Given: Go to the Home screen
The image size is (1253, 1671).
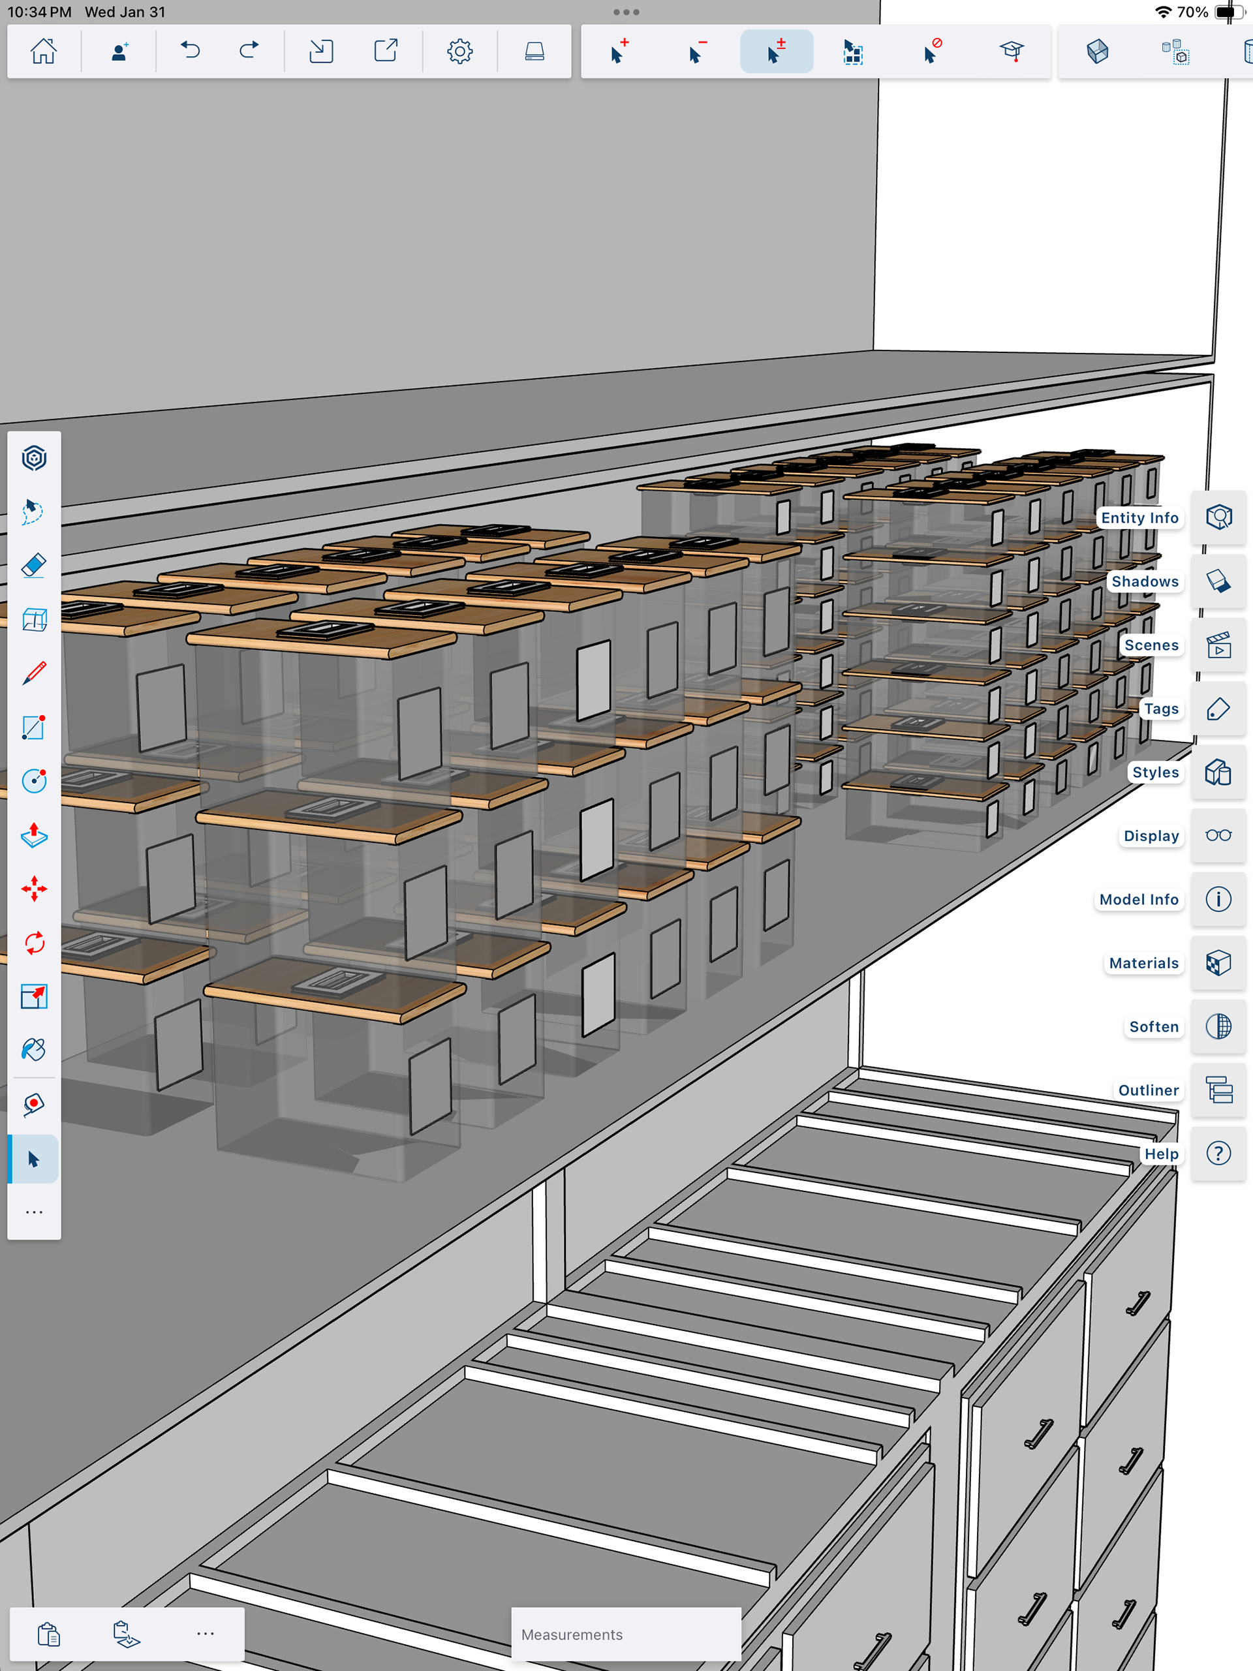Looking at the screenshot, I should tap(43, 52).
